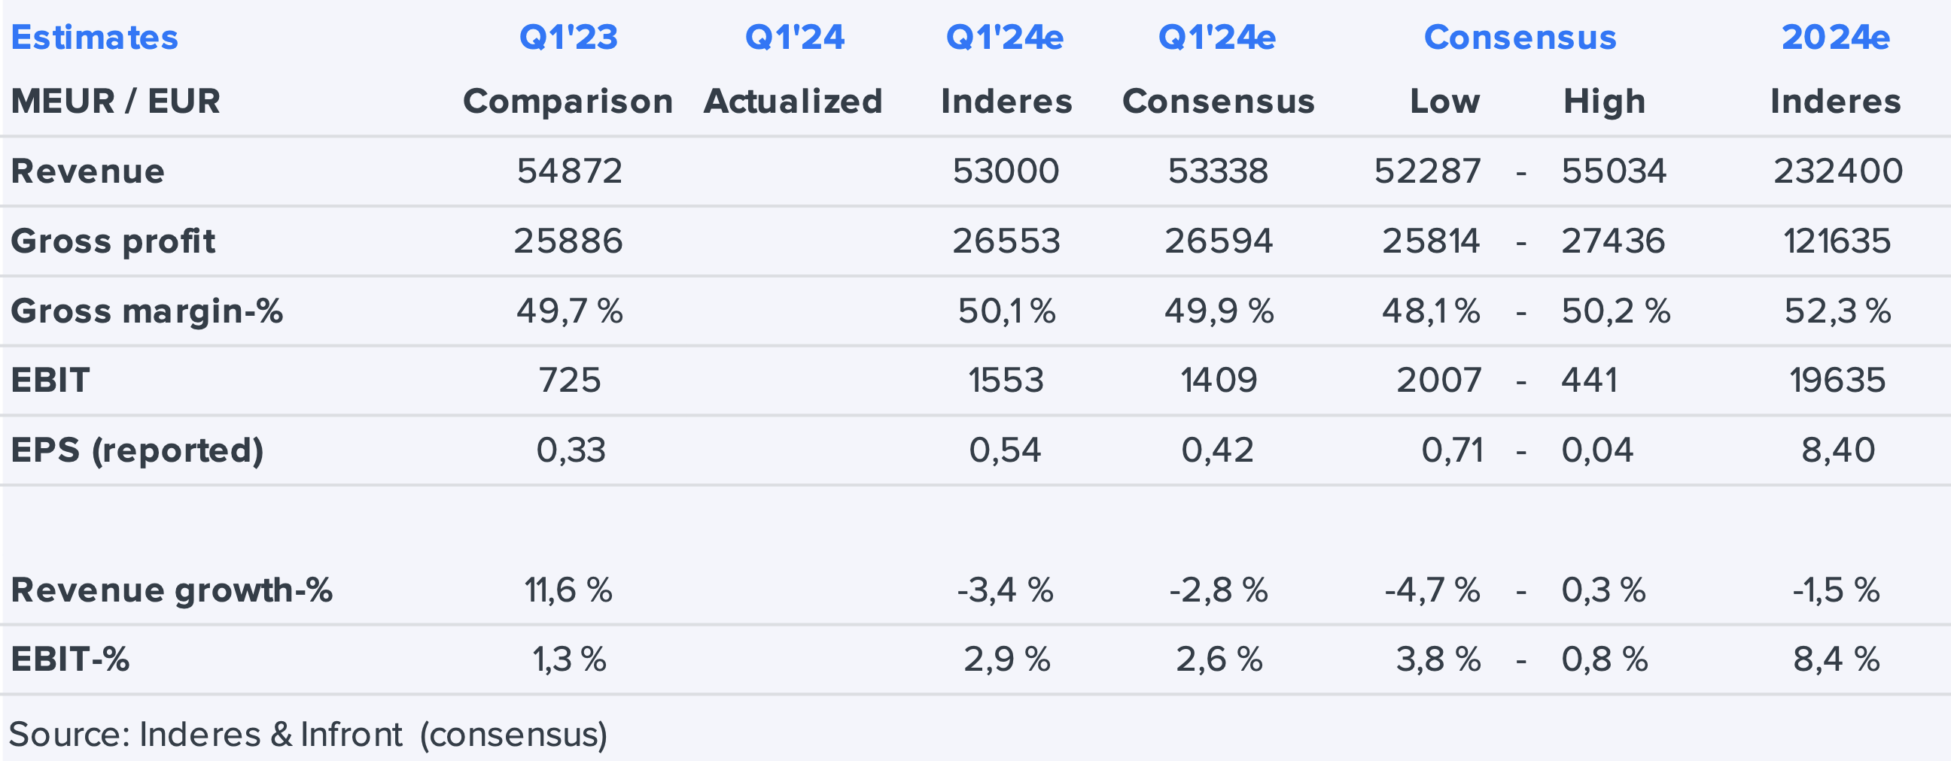Click the 2024e column header
Screen dimensions: 1951x761
point(1835,38)
